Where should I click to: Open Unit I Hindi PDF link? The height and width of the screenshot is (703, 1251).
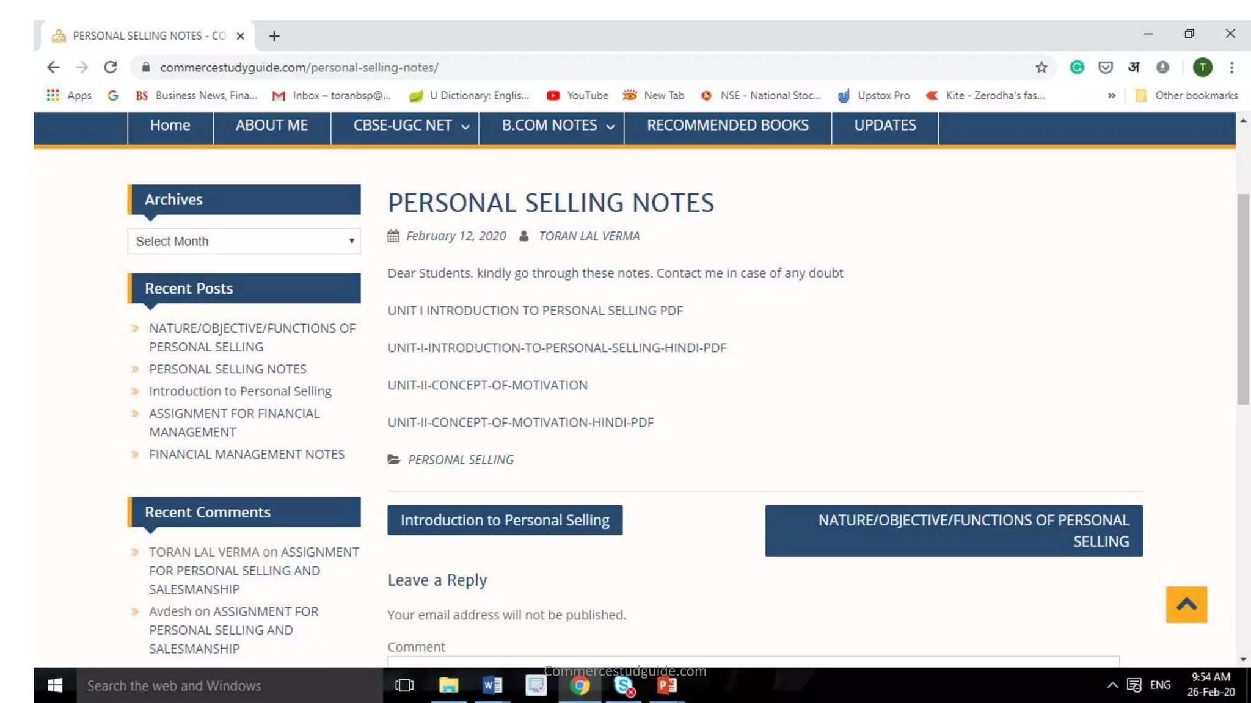pyautogui.click(x=557, y=348)
